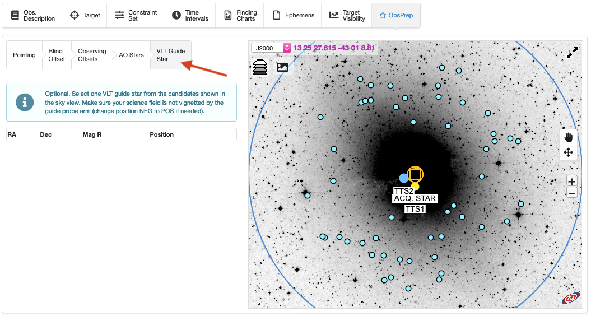Screen dimensions: 591x316
Task: Click the Pointing step
Action: [x=24, y=55]
